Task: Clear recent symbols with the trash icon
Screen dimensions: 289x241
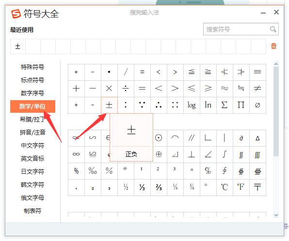Action: [x=273, y=46]
